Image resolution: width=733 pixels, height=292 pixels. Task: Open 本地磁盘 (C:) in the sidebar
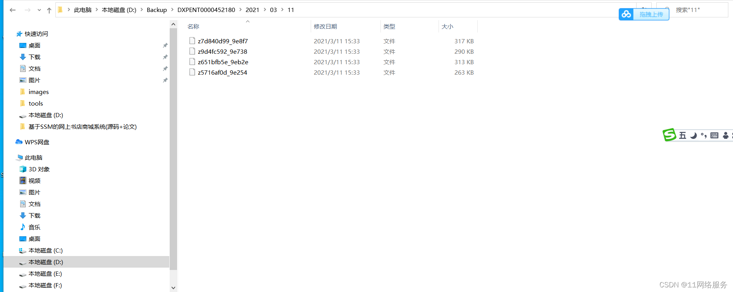pyautogui.click(x=45, y=250)
